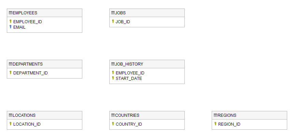Click the key icon next to JOB_ID
Screen dimensions: 293x140
click(113, 22)
